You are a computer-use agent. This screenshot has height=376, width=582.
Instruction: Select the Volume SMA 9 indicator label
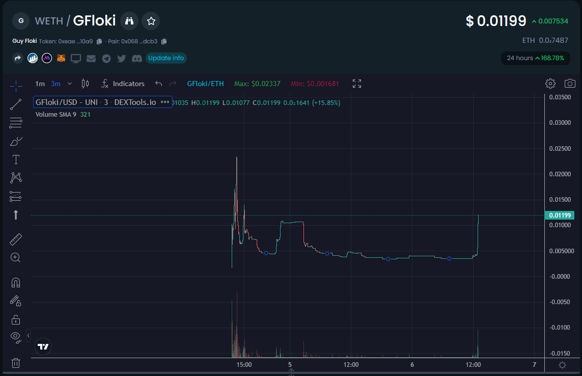tap(56, 115)
